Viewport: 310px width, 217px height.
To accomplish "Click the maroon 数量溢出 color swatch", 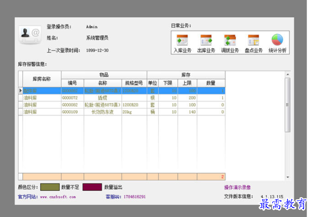I will [92, 187].
